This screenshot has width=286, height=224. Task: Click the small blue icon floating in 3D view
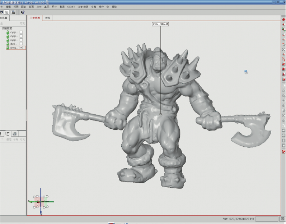point(246,72)
